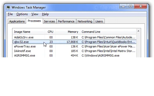Screen dimensions: 154x96
Task: Sort processes by Memory column header
Action: pyautogui.click(x=68, y=32)
